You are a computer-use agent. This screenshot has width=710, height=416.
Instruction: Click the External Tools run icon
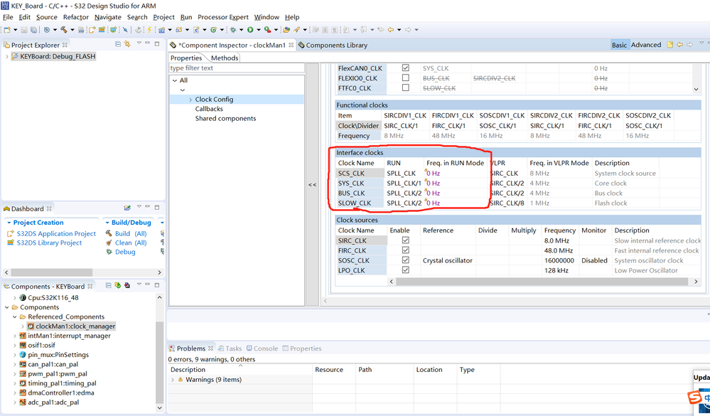pos(268,30)
